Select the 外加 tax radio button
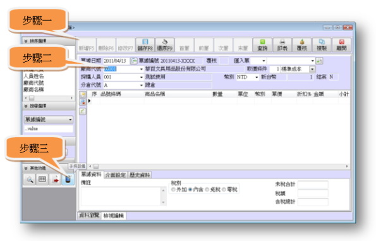376x241 pixels. pyautogui.click(x=173, y=190)
